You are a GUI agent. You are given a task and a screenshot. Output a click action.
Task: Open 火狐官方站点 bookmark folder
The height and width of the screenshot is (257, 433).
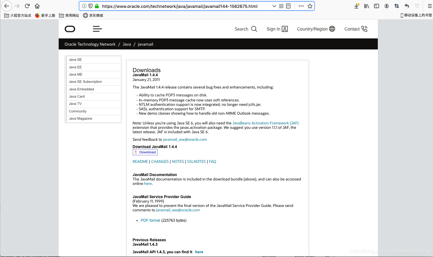click(x=18, y=15)
